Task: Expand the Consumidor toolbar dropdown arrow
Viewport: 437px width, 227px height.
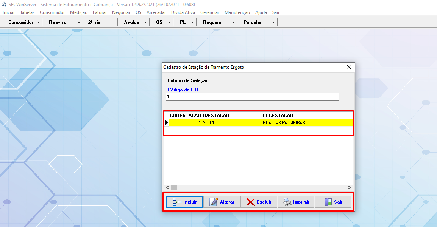Action: tap(39, 22)
